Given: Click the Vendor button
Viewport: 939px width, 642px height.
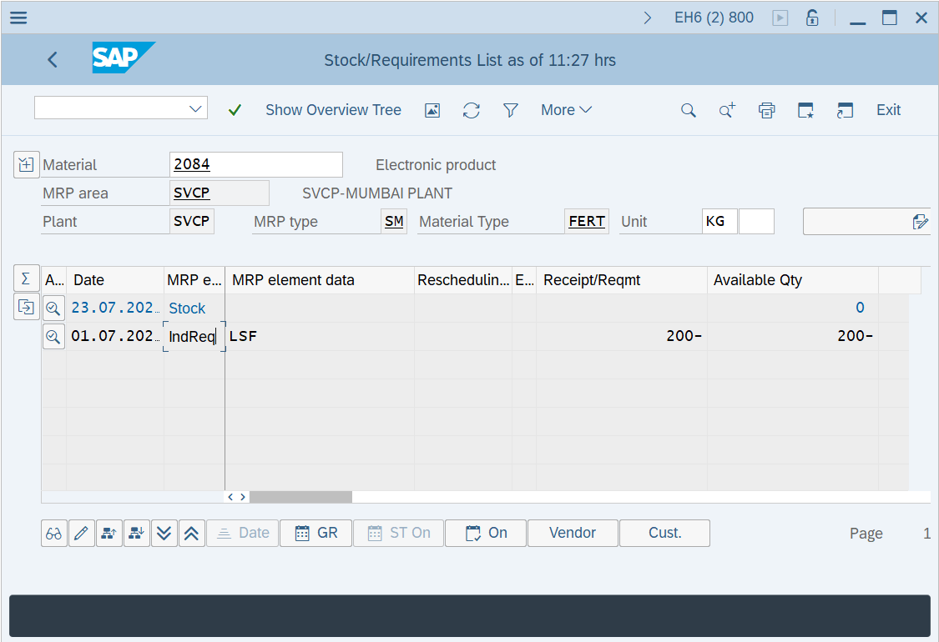Looking at the screenshot, I should pyautogui.click(x=572, y=533).
